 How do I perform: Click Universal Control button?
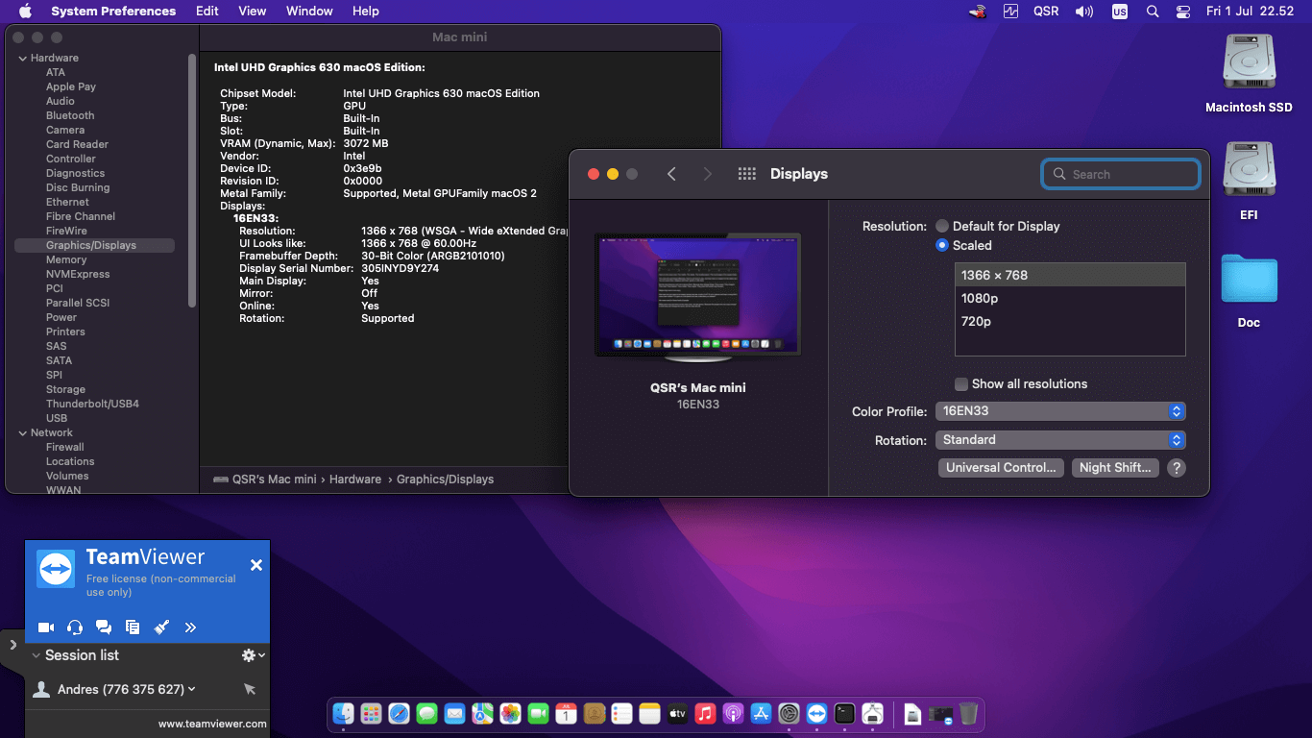click(x=1001, y=468)
